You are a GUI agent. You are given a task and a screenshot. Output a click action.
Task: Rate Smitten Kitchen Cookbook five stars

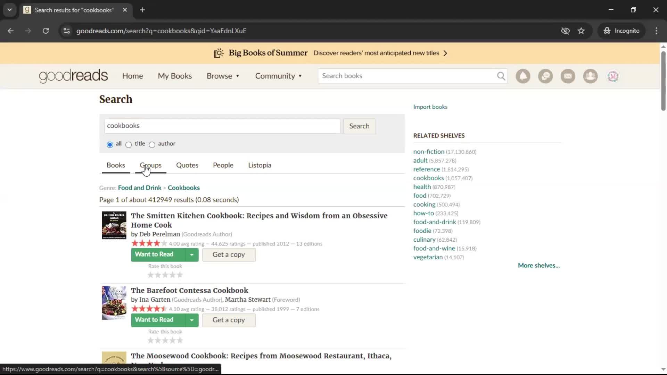point(180,275)
